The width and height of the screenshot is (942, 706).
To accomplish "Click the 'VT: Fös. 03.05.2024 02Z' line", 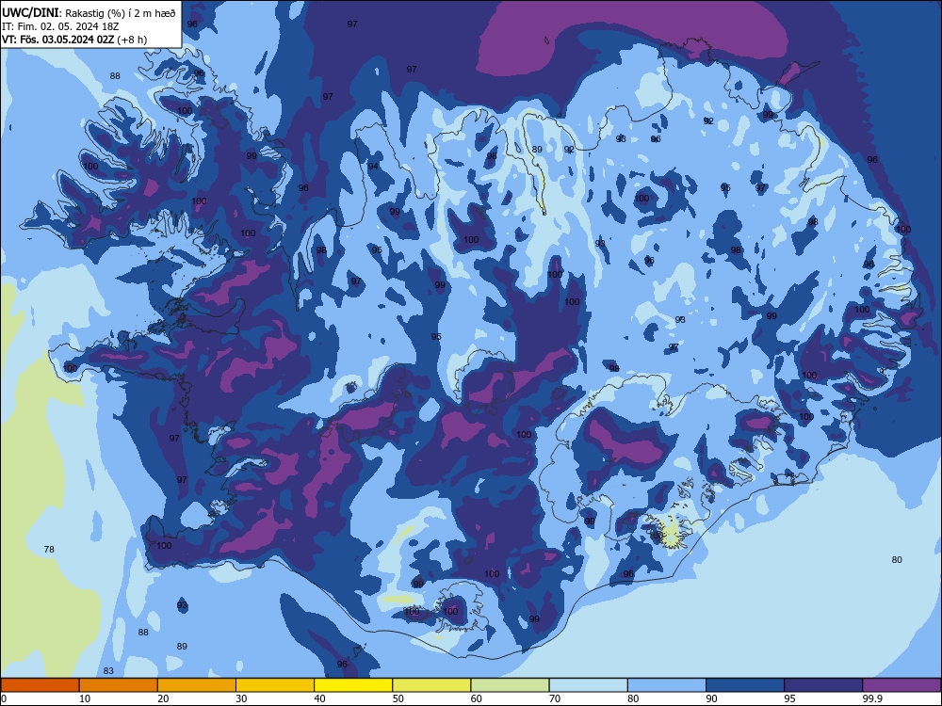I will (x=57, y=40).
